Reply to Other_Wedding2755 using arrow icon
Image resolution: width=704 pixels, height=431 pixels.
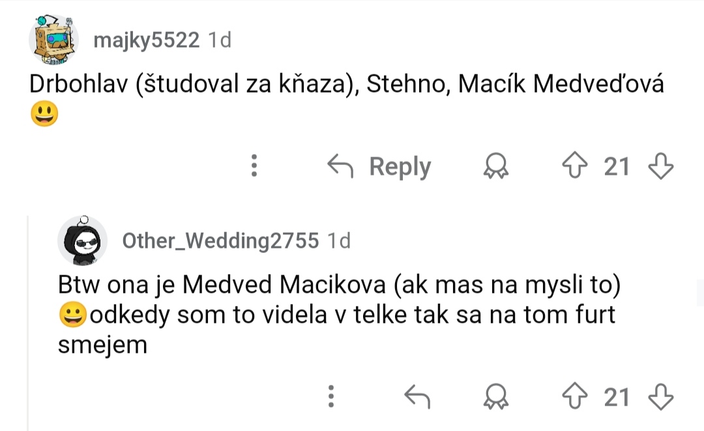pos(417,396)
